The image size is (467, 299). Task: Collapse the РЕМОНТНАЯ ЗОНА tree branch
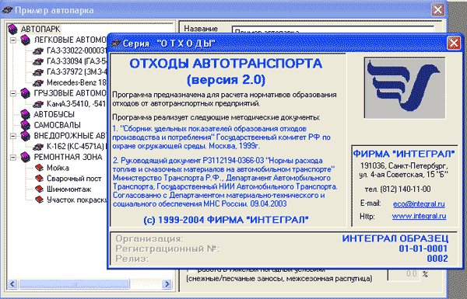[x=13, y=157]
